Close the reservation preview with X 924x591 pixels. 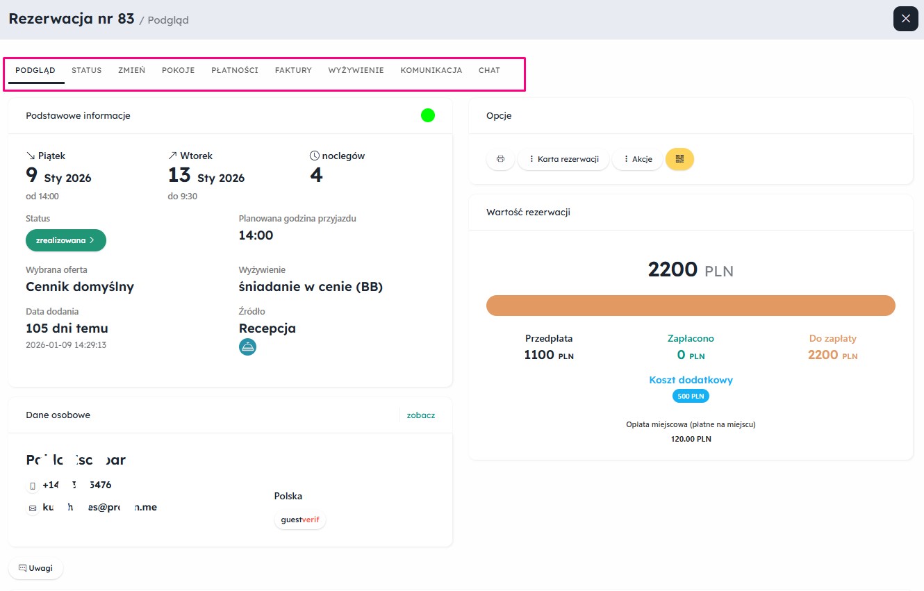click(x=906, y=19)
